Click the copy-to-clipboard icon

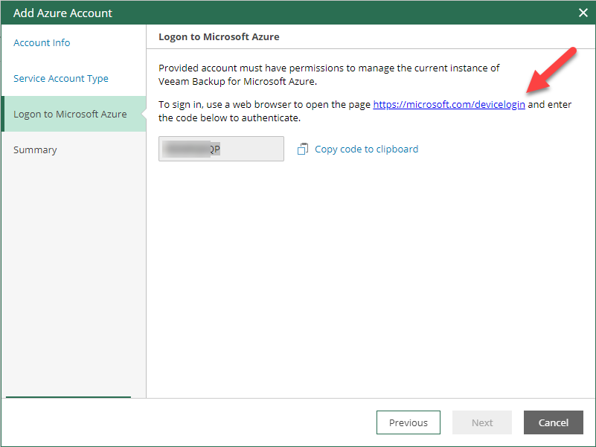pos(303,149)
